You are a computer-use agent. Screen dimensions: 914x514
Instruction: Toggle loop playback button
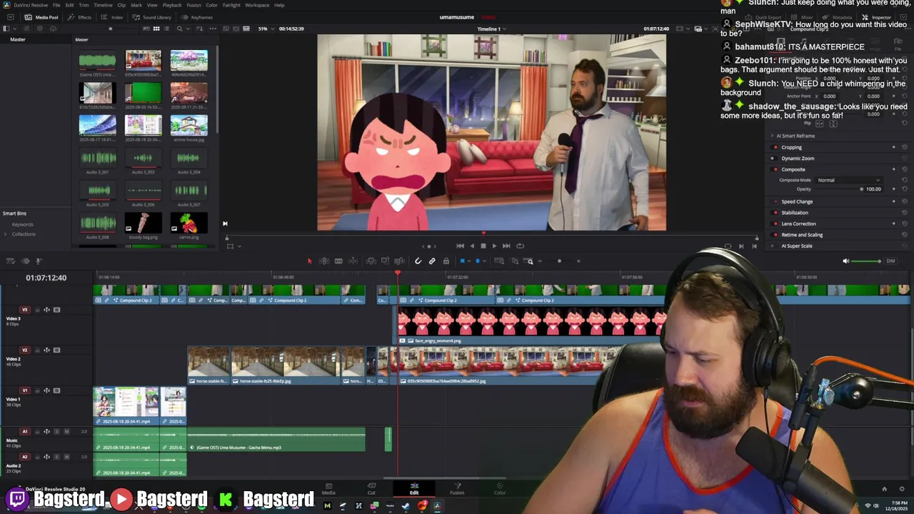tap(520, 246)
